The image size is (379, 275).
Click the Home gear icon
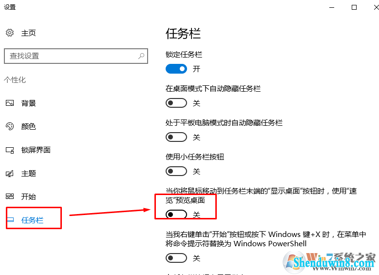pos(10,33)
